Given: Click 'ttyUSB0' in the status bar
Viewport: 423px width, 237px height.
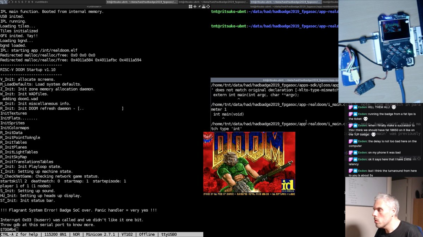Looking at the screenshot, I should [x=168, y=235].
